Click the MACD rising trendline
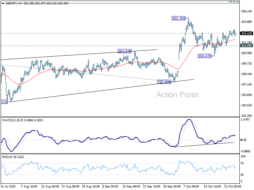The image size is (254, 190). [x=203, y=144]
